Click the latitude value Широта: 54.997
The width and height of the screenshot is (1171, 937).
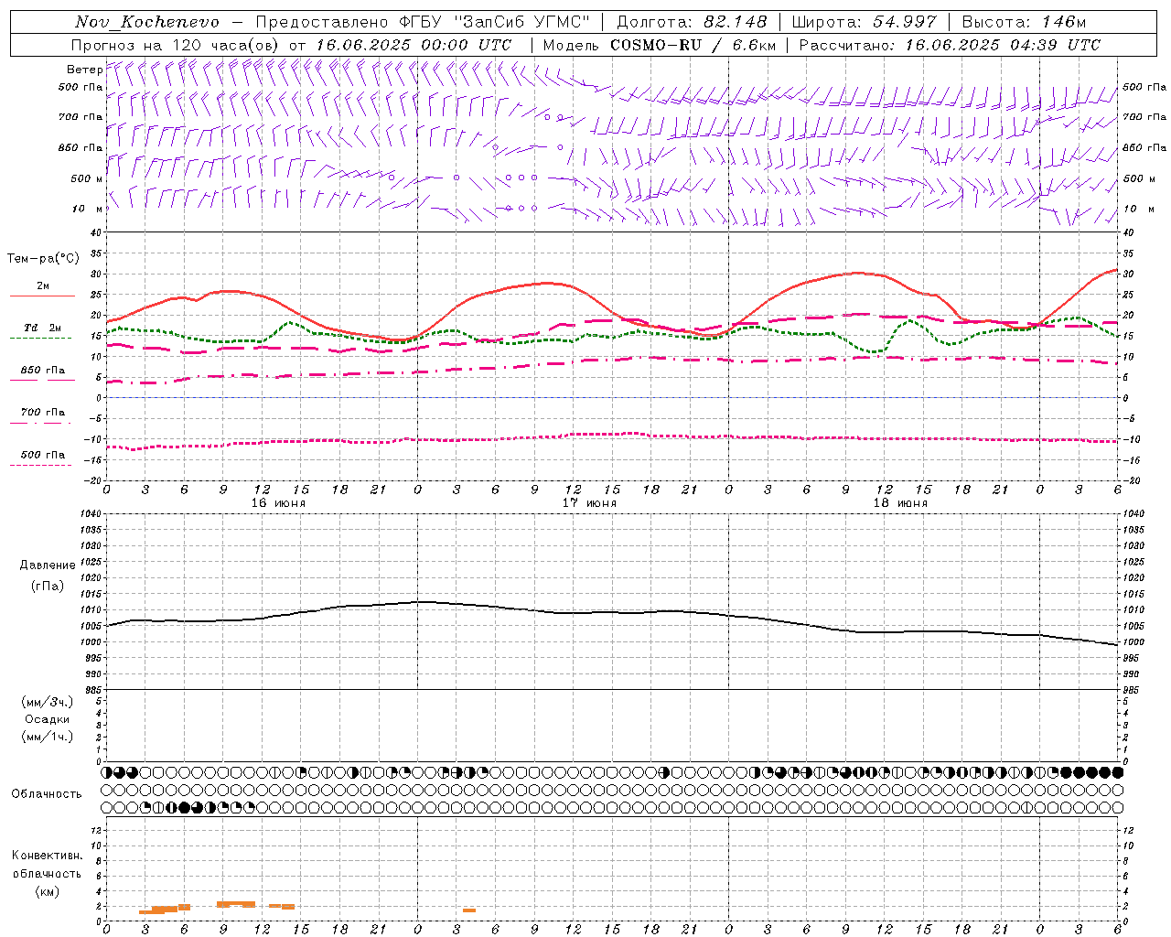[x=865, y=22]
